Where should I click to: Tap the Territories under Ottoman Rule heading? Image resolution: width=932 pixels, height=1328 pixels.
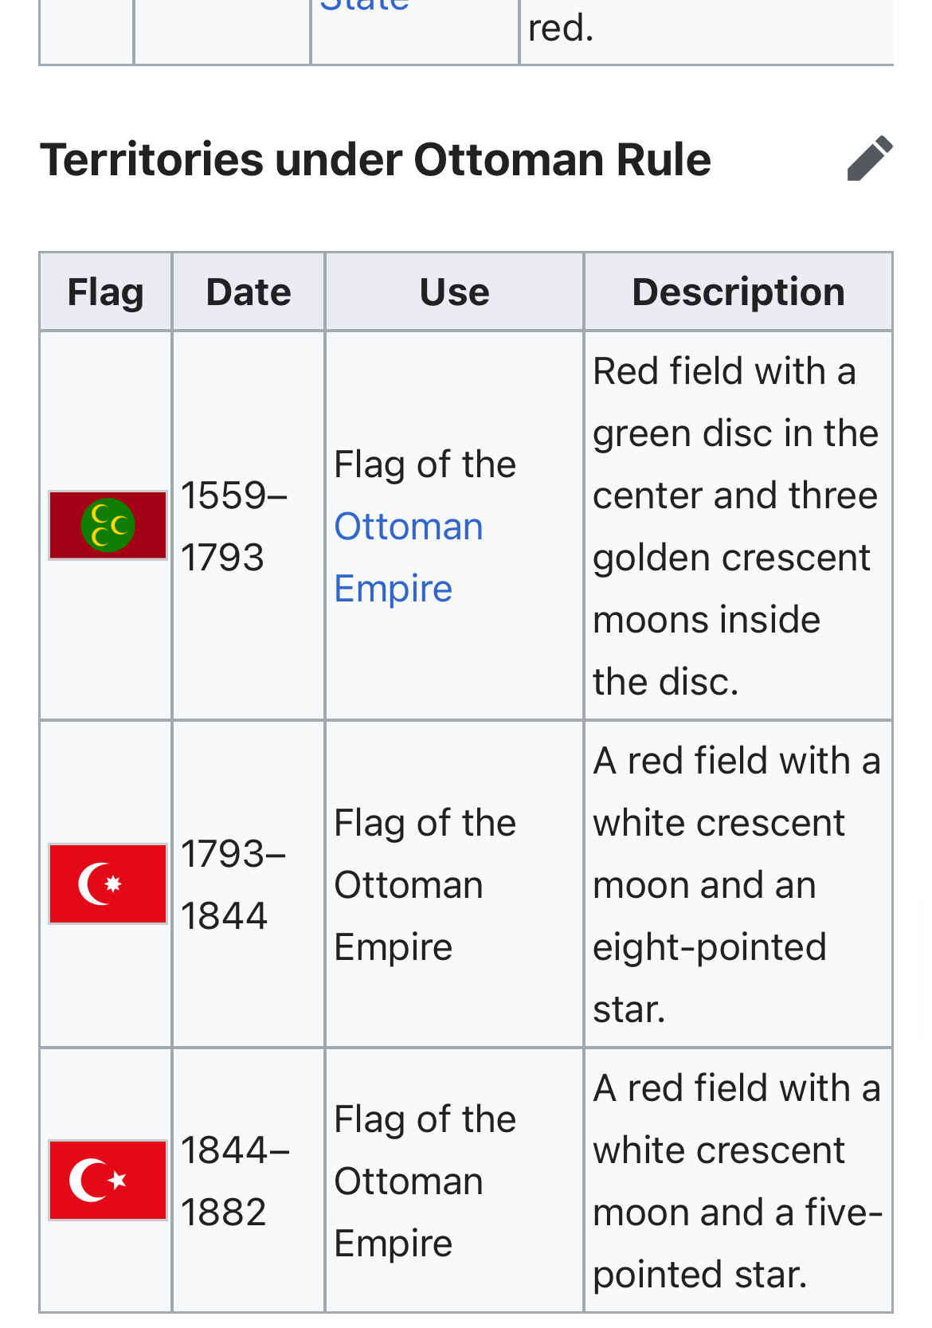375,159
